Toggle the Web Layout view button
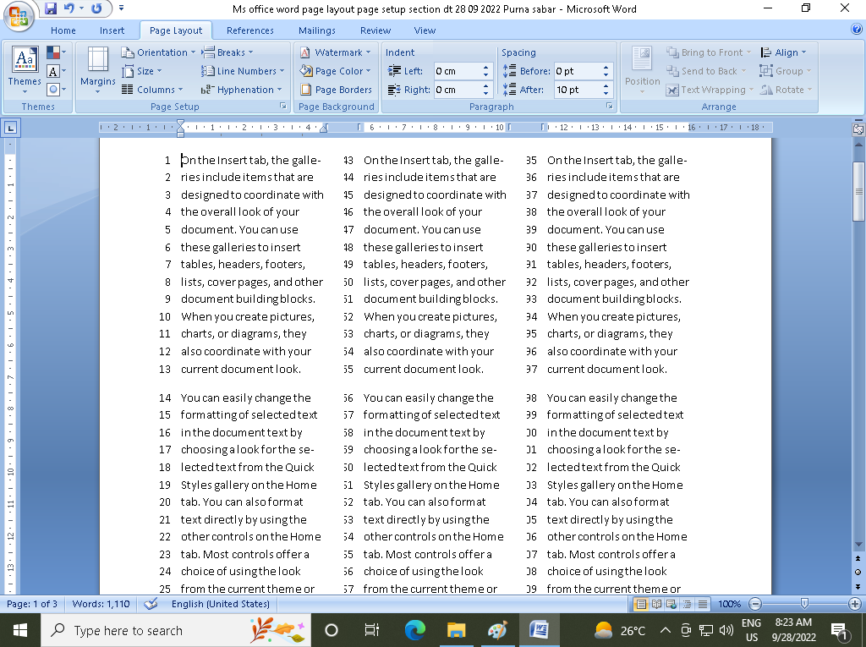866x647 pixels. point(670,604)
